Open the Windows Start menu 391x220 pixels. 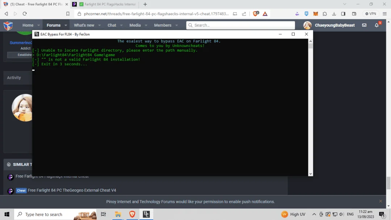pos(7,214)
